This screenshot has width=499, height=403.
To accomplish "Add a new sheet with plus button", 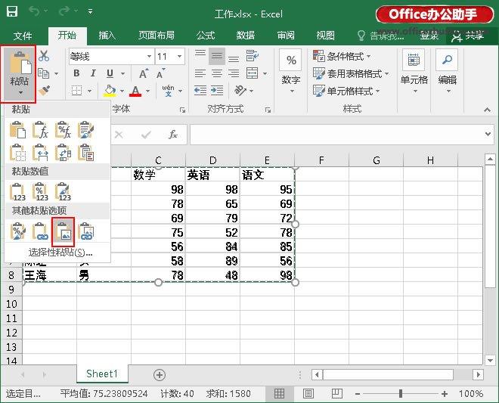I will [x=160, y=375].
